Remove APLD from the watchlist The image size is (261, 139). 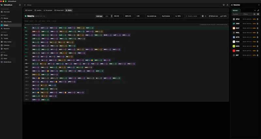tap(257, 19)
